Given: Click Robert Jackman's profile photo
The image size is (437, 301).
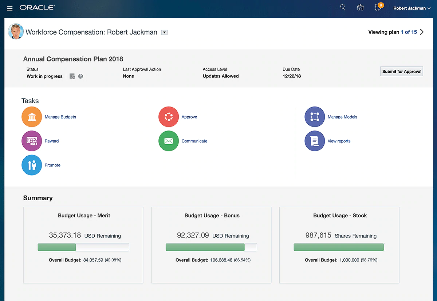Looking at the screenshot, I should tap(16, 32).
